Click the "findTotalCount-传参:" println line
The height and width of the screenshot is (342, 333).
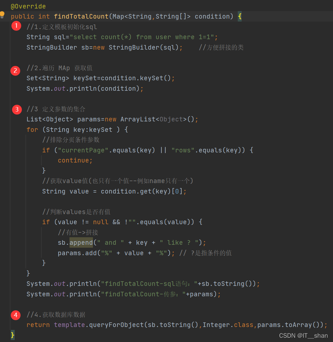point(124,294)
